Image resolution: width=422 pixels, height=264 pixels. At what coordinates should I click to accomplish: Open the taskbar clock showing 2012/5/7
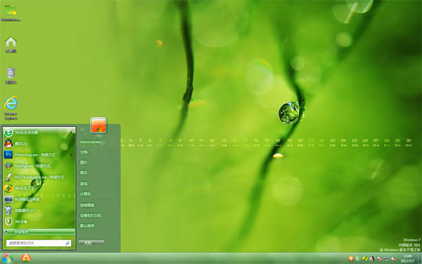407,258
